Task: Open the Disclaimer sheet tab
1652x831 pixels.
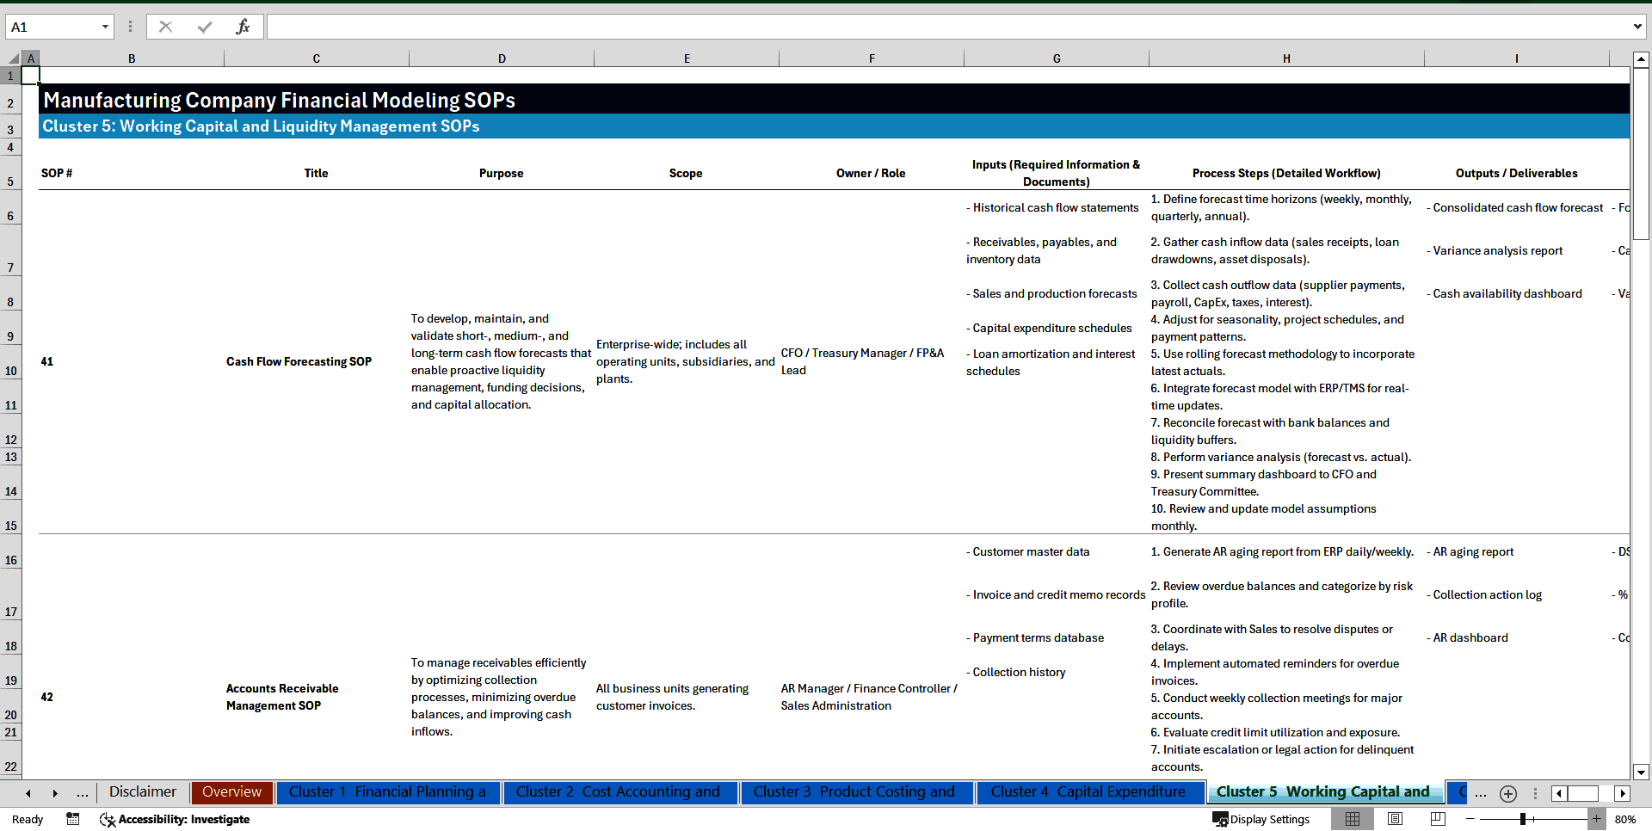Action: [x=142, y=792]
